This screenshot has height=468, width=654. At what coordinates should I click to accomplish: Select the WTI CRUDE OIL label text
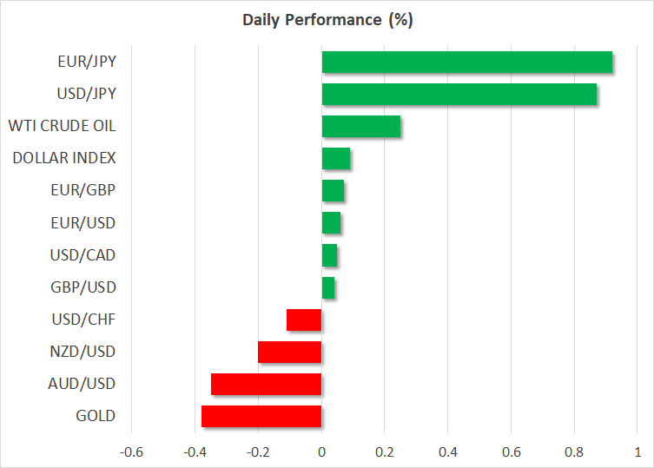[x=62, y=127]
